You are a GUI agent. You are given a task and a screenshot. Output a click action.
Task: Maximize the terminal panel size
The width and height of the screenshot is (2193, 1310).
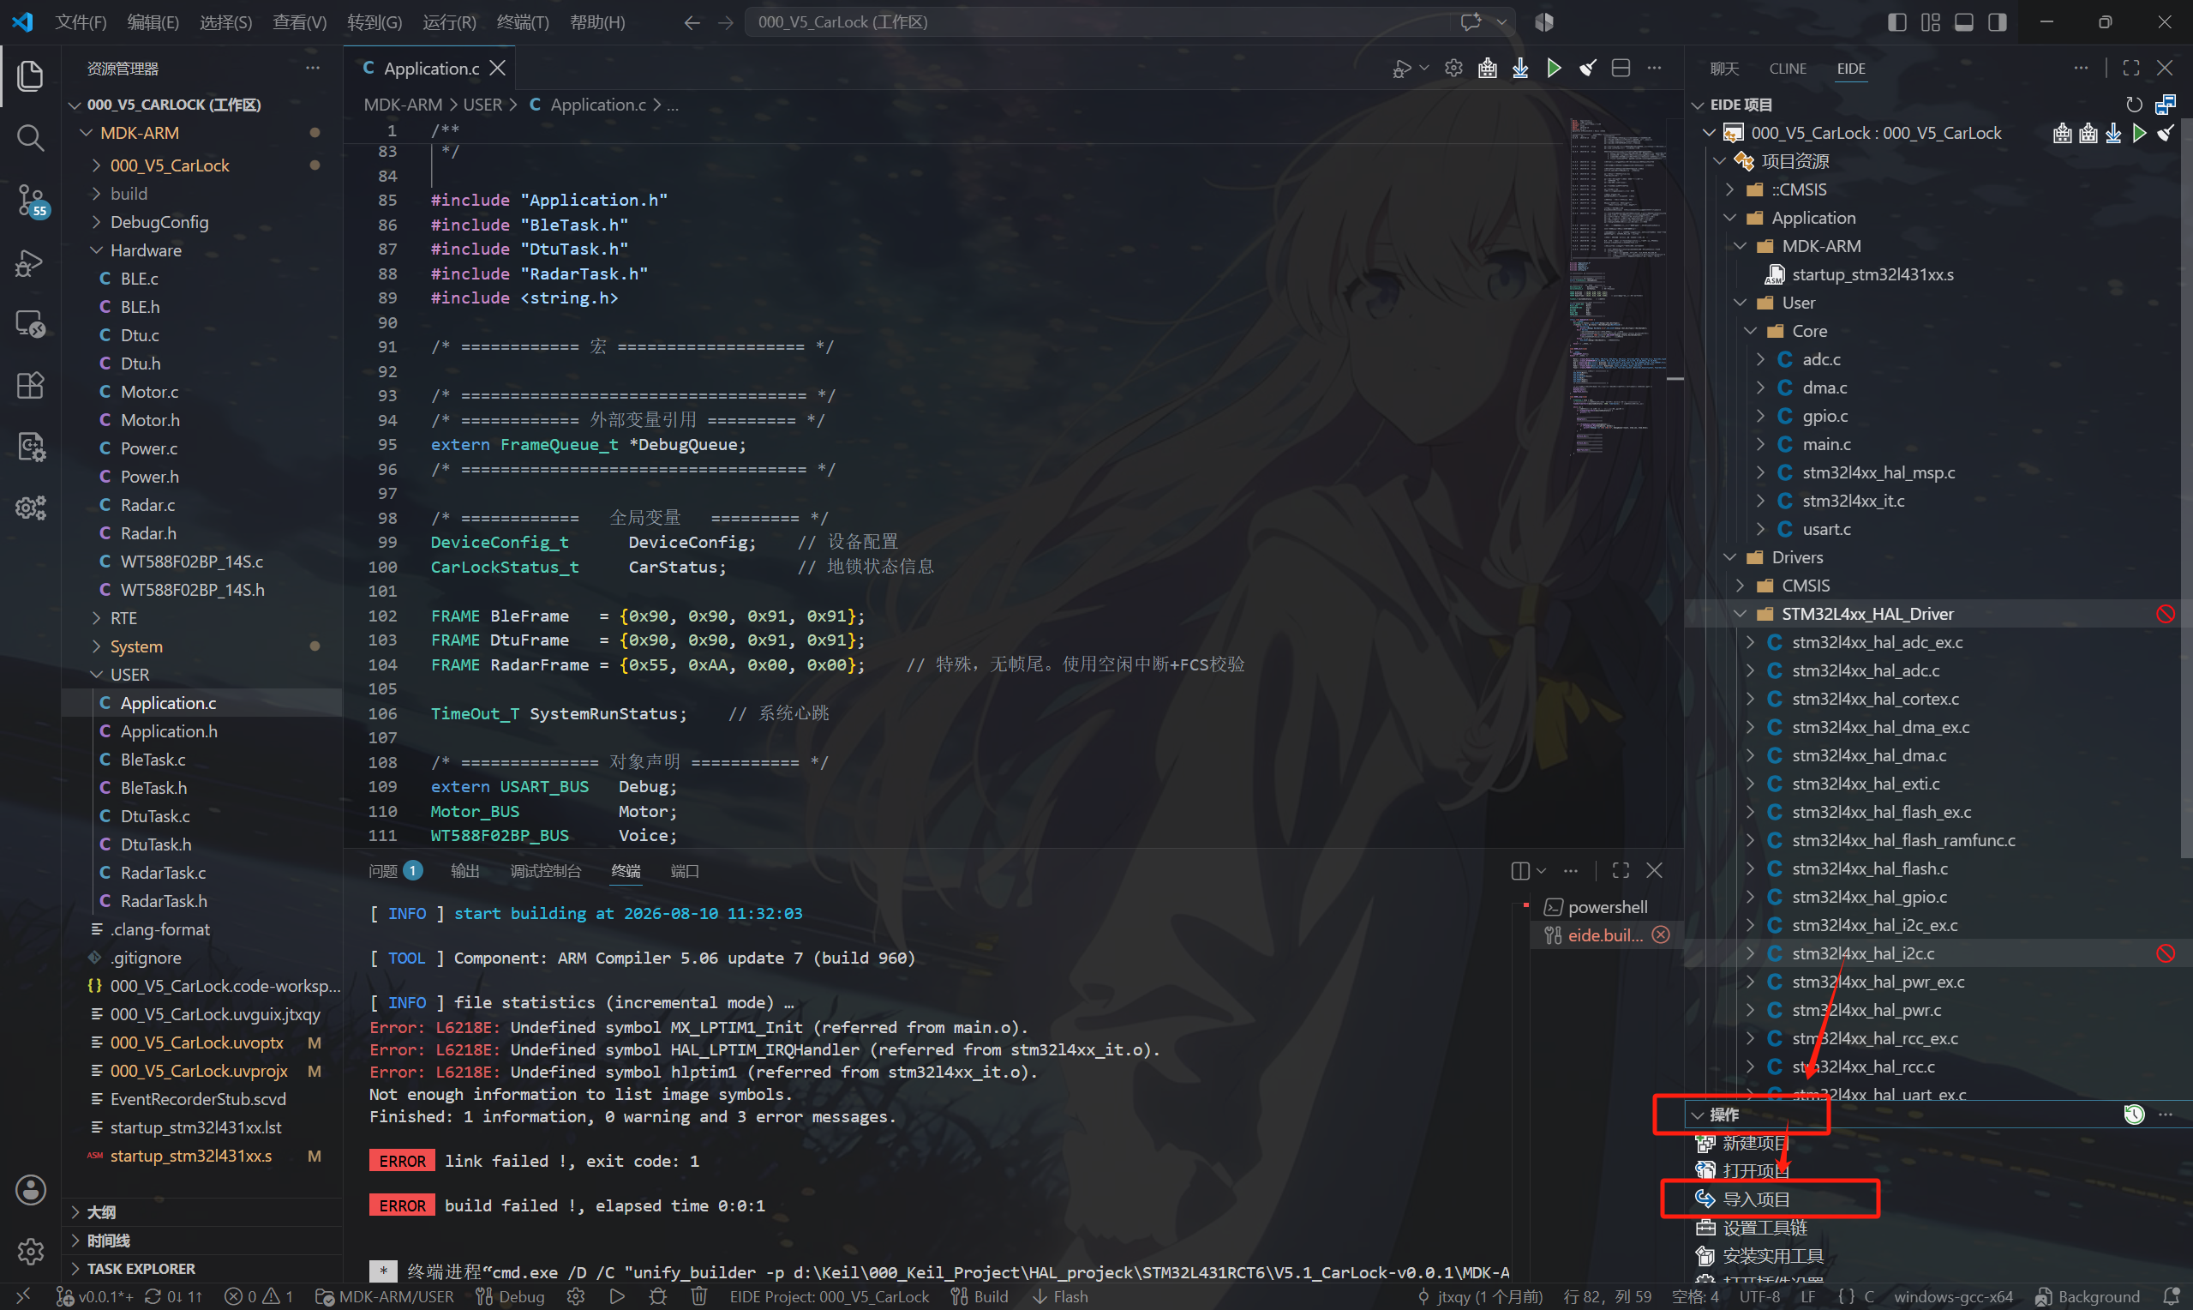pyautogui.click(x=1621, y=870)
